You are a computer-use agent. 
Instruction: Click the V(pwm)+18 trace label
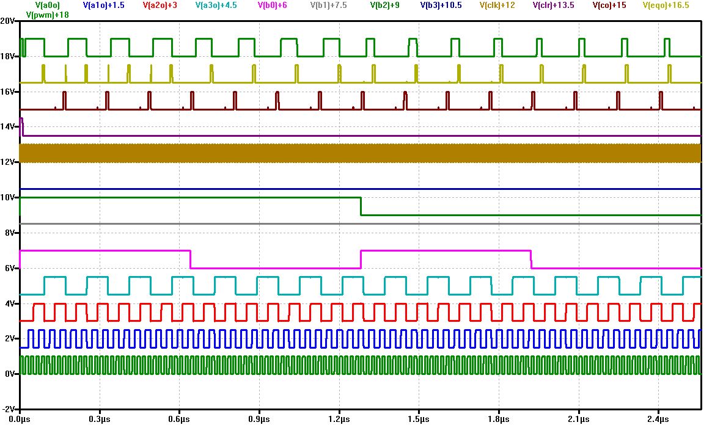pyautogui.click(x=47, y=15)
